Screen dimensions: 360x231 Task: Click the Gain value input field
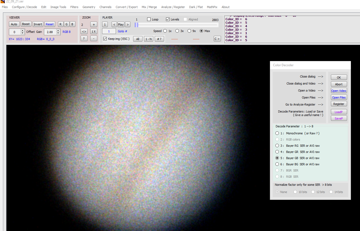click(50, 32)
